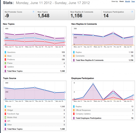
Task: Click the Official Responses legend icon
Action: coord(74,110)
